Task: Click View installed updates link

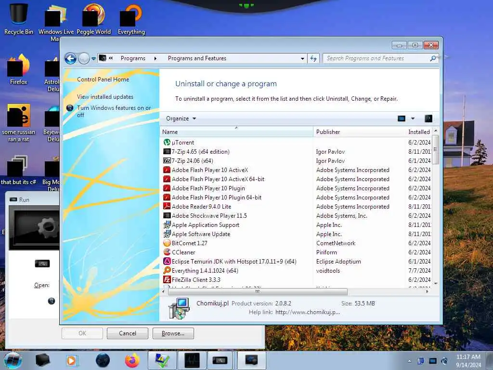Action: (105, 96)
